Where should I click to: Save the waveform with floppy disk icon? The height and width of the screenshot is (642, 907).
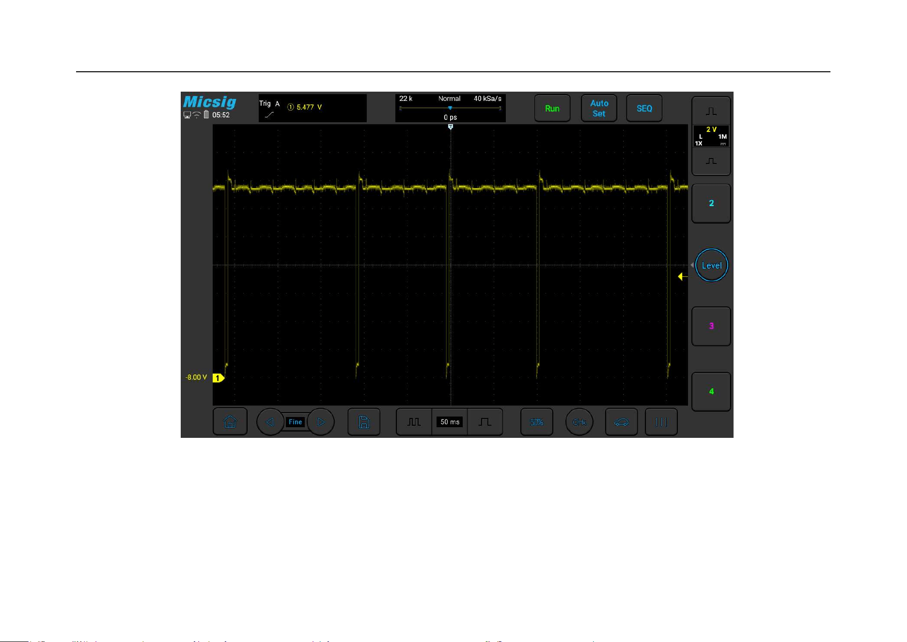[364, 422]
